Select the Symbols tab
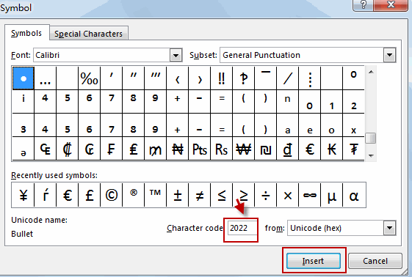 tap(26, 33)
